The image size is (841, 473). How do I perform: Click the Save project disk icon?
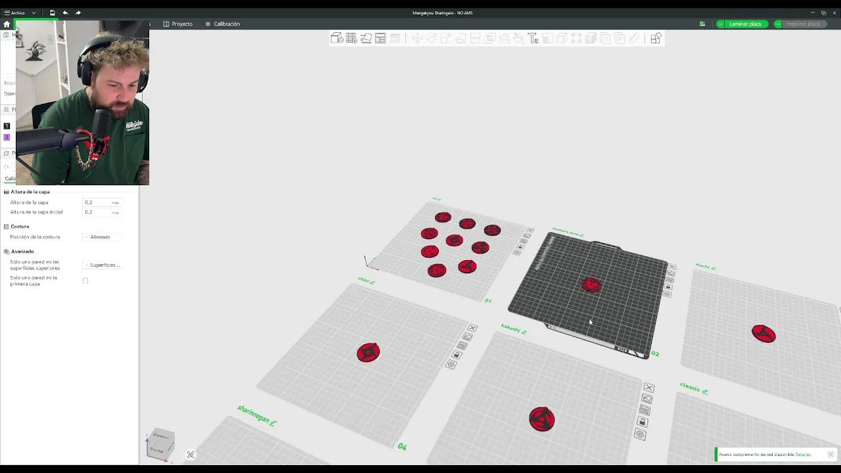(x=53, y=12)
